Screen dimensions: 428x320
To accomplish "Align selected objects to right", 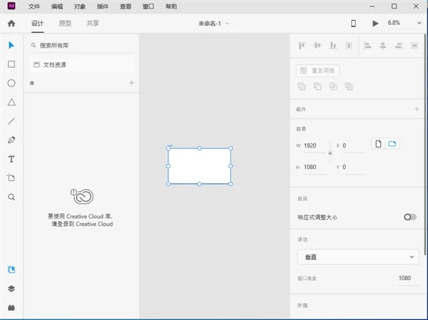I will tap(399, 46).
